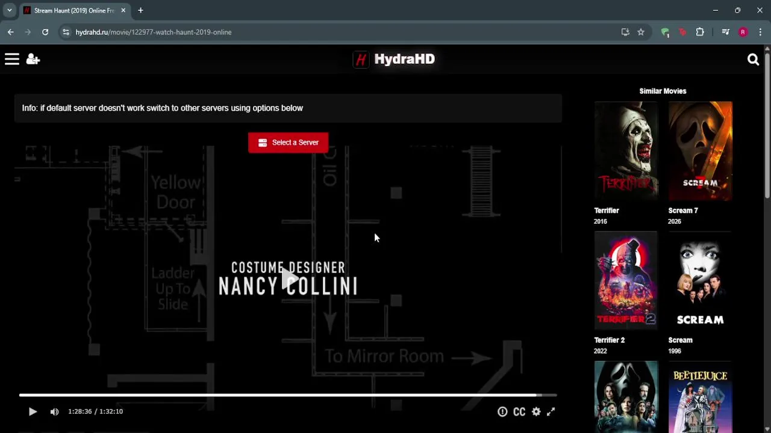The height and width of the screenshot is (433, 771).
Task: Close the Stream Haunt tab
Action: (123, 10)
